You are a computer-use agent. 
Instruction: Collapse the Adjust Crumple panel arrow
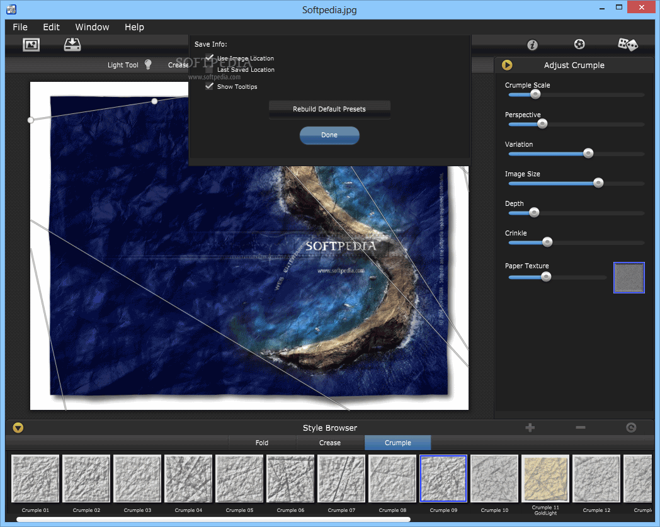[507, 65]
